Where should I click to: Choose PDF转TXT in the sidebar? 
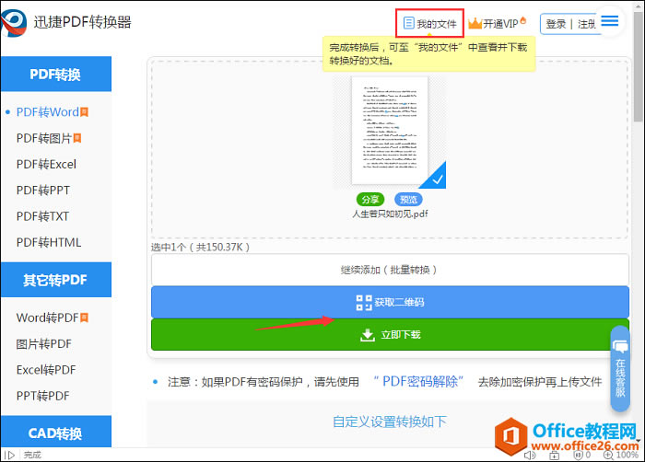[42, 216]
